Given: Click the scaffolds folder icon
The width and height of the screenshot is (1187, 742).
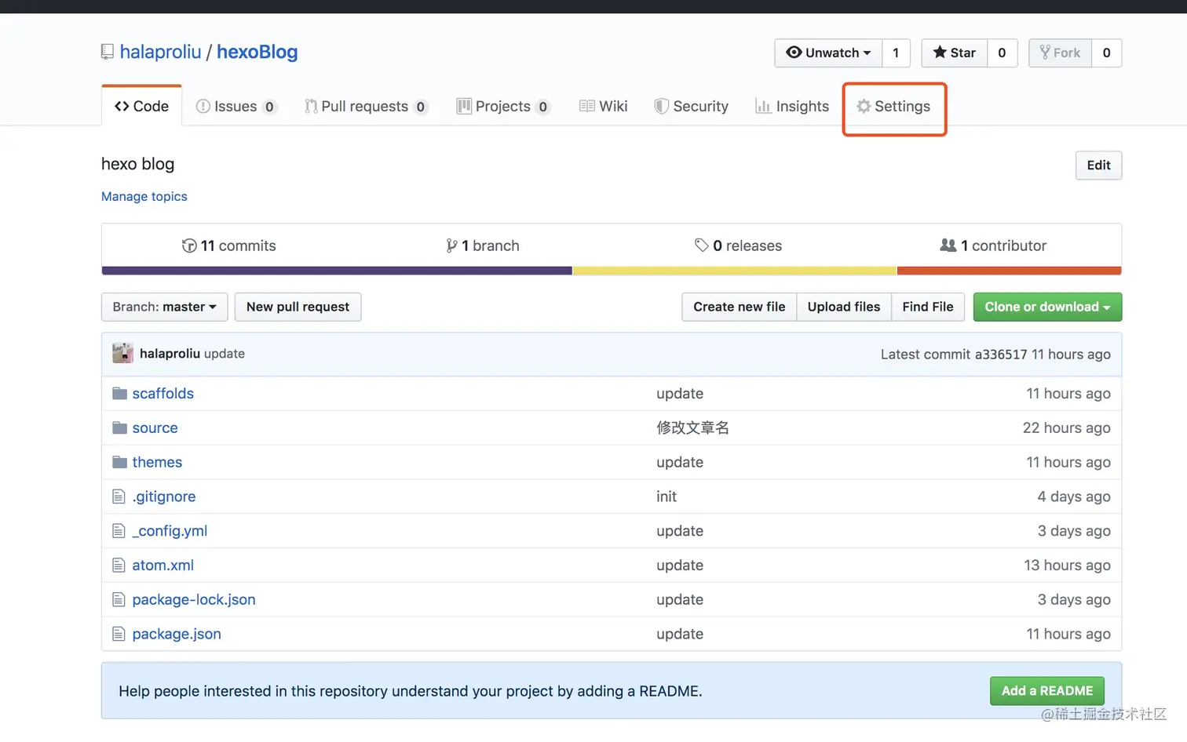Looking at the screenshot, I should (119, 393).
